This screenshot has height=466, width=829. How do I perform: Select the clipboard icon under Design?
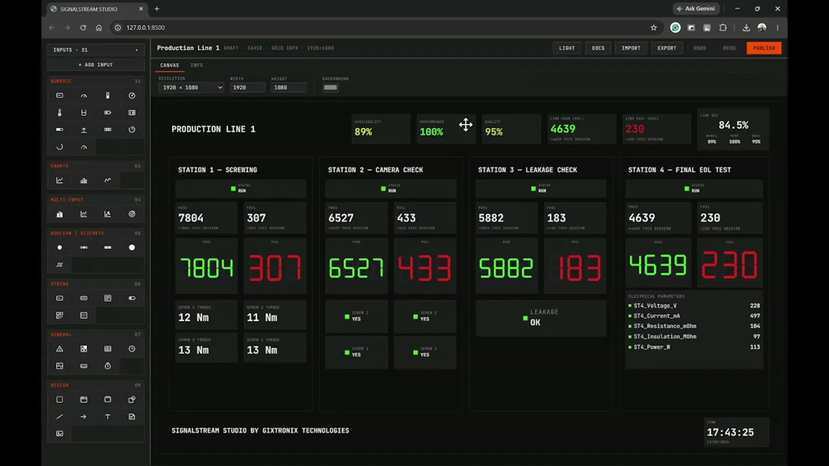click(x=108, y=400)
